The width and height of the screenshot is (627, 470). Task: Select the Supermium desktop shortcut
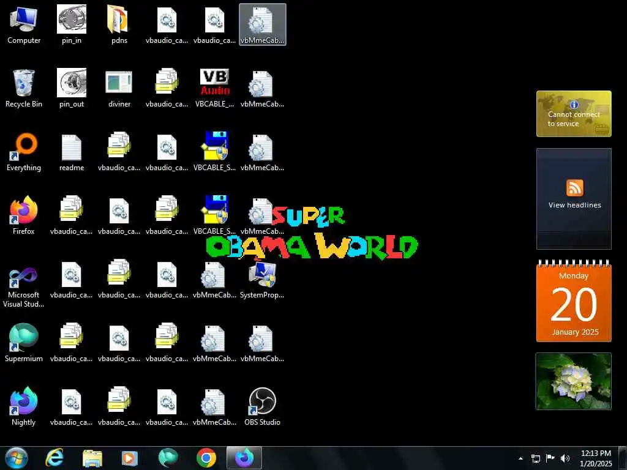coord(24,343)
